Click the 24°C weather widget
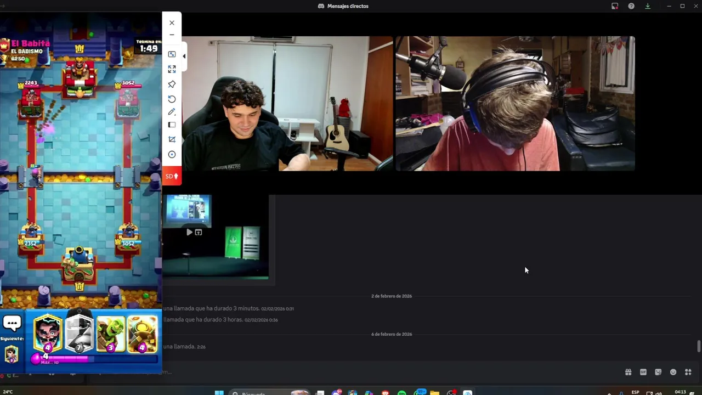702x395 pixels. click(8, 392)
